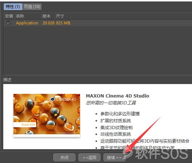Viewport: 192px width, 163px height.
Task: Click the 823 MB size value
Action: click(x=63, y=23)
